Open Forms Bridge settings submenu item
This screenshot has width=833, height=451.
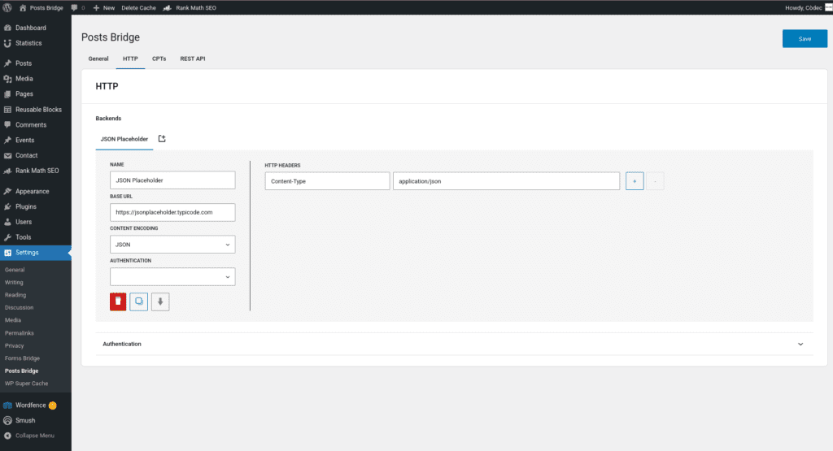coord(22,358)
